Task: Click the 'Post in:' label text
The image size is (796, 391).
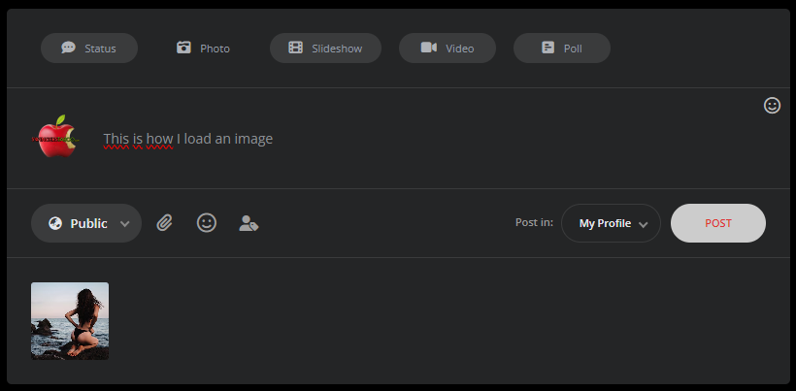Action: tap(534, 222)
